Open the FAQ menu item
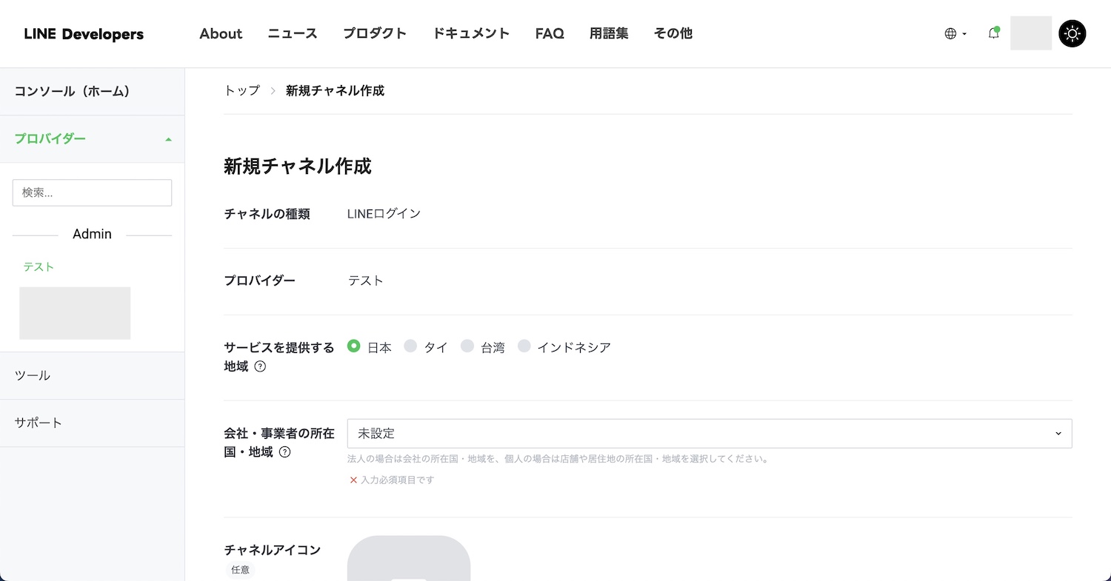This screenshot has height=581, width=1111. click(550, 33)
